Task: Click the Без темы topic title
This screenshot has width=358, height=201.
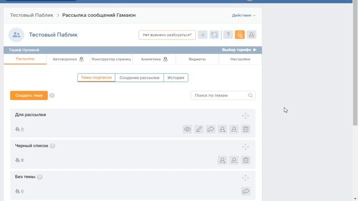Action: [x=25, y=176]
